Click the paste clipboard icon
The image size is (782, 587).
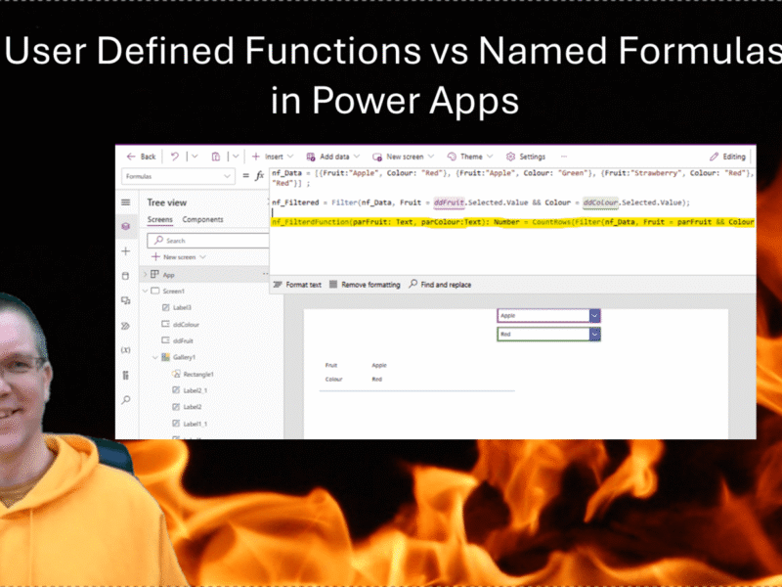215,157
